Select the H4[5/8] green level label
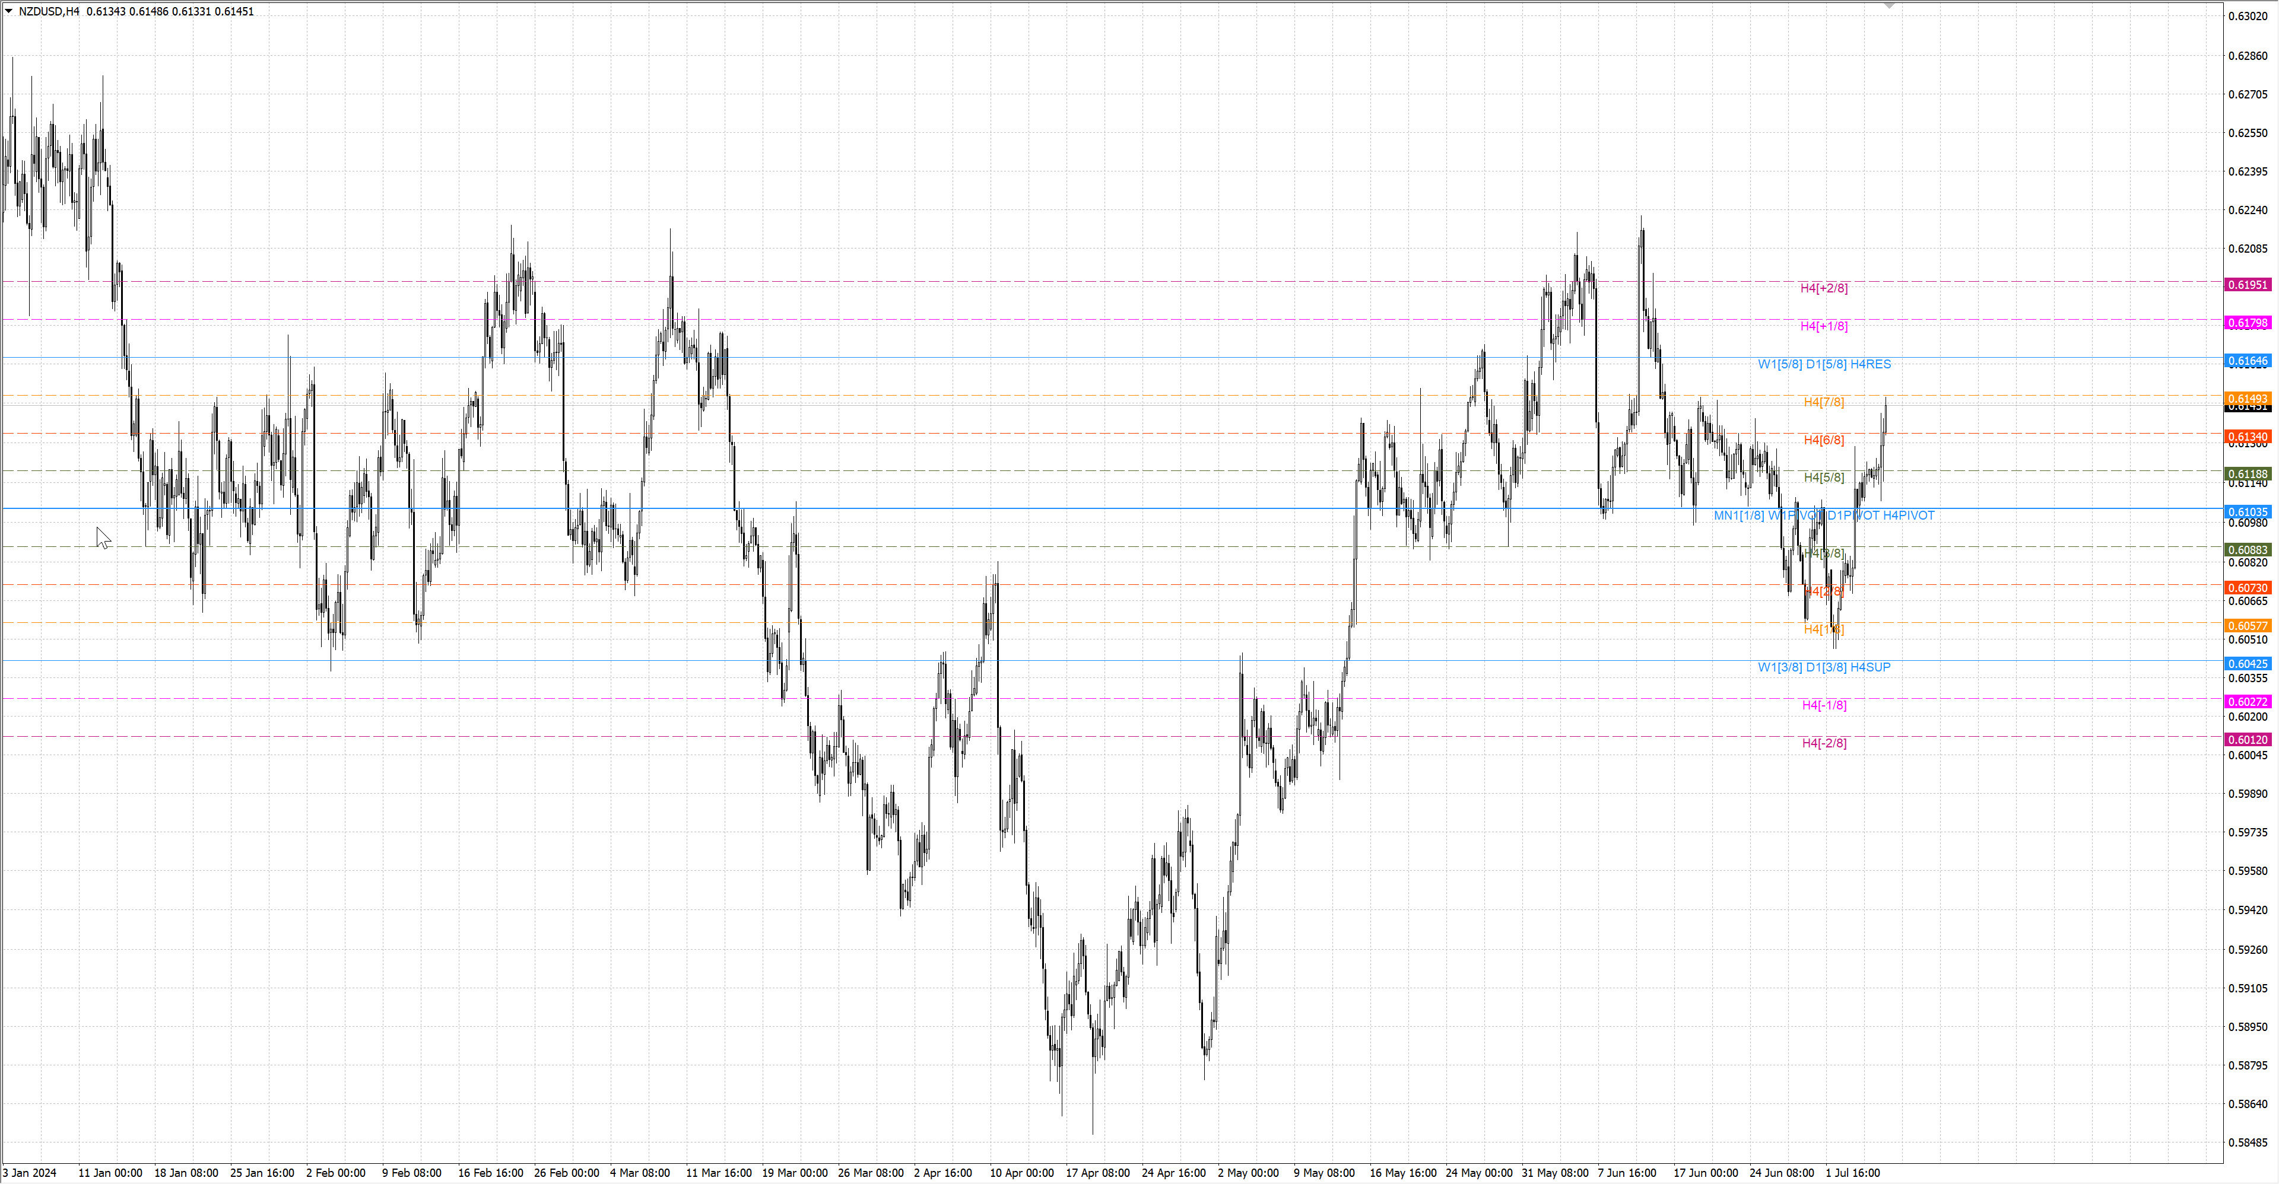This screenshot has height=1184, width=2279. click(1823, 478)
